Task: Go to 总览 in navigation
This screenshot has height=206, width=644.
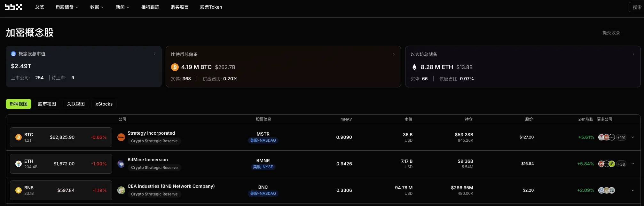Action: [x=40, y=7]
